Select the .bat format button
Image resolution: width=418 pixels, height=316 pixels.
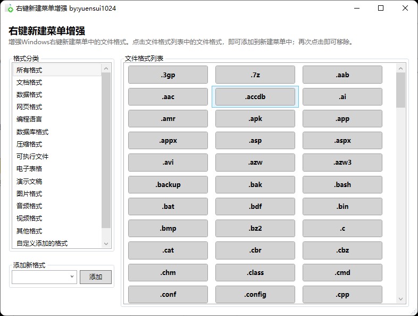pos(168,206)
